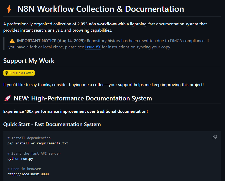Click the rocket emoji icon

click(7, 98)
